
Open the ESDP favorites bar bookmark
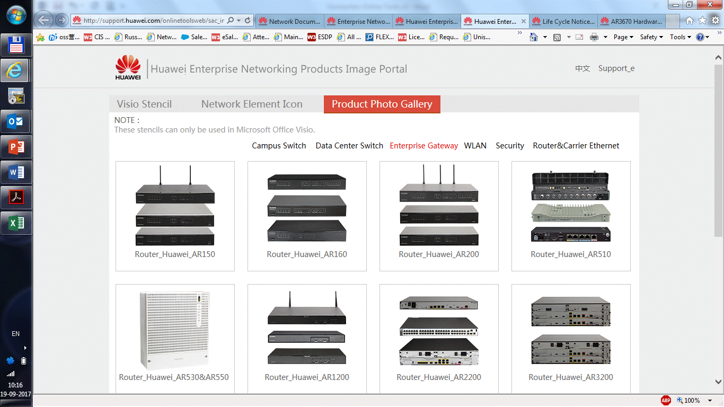coord(320,37)
